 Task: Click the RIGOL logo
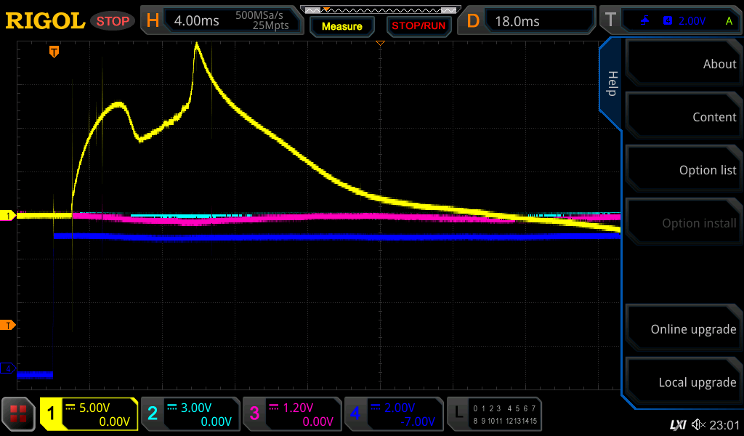coord(45,21)
